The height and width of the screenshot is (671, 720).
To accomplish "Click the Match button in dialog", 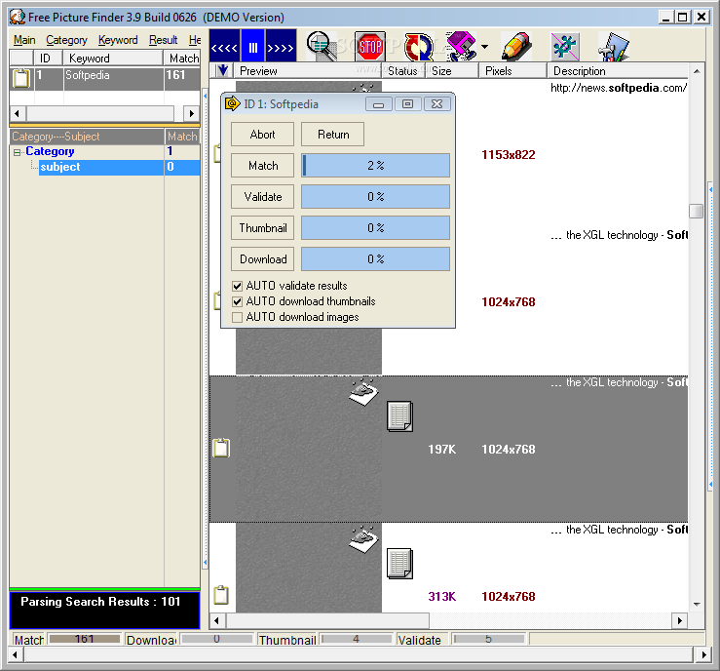I will (262, 166).
